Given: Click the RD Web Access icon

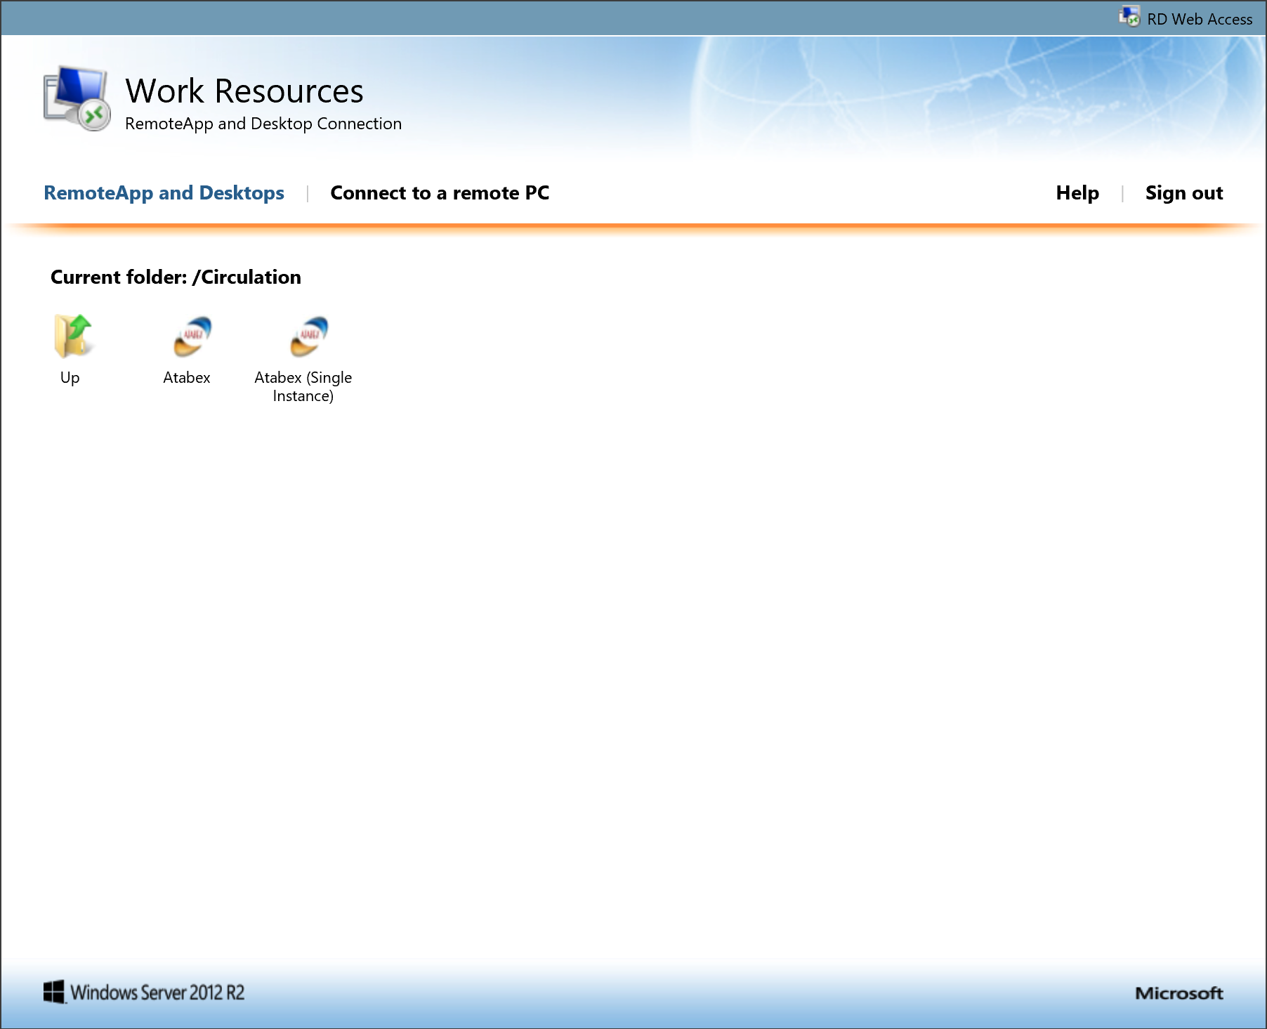Looking at the screenshot, I should 1129,17.
